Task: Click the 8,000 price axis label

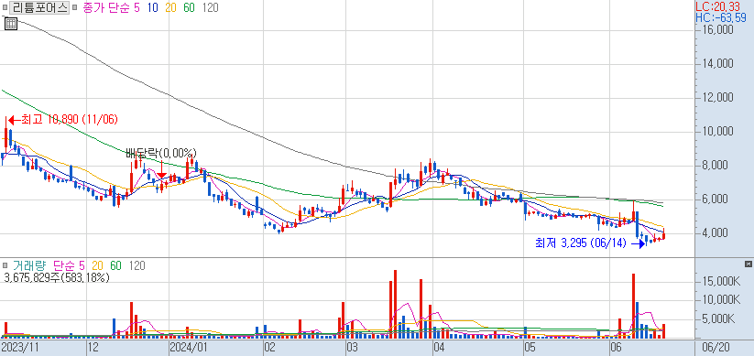Action: click(717, 166)
